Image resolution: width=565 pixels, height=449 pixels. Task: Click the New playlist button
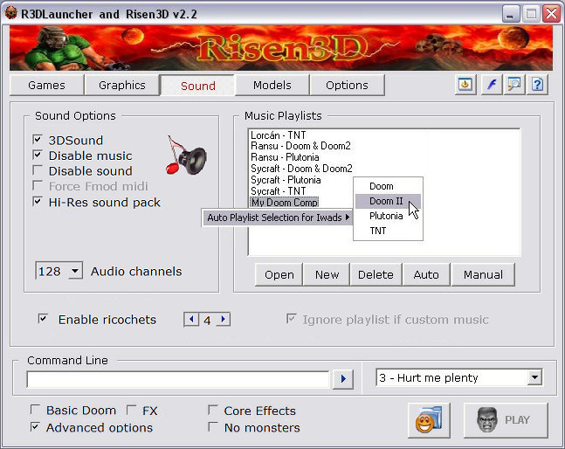coord(327,274)
